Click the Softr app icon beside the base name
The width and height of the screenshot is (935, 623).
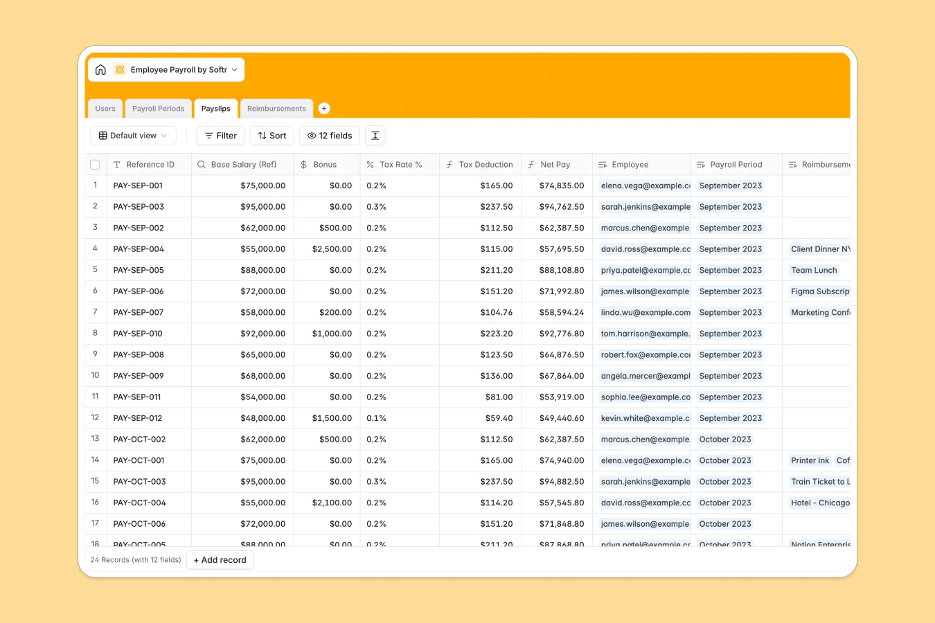click(119, 69)
